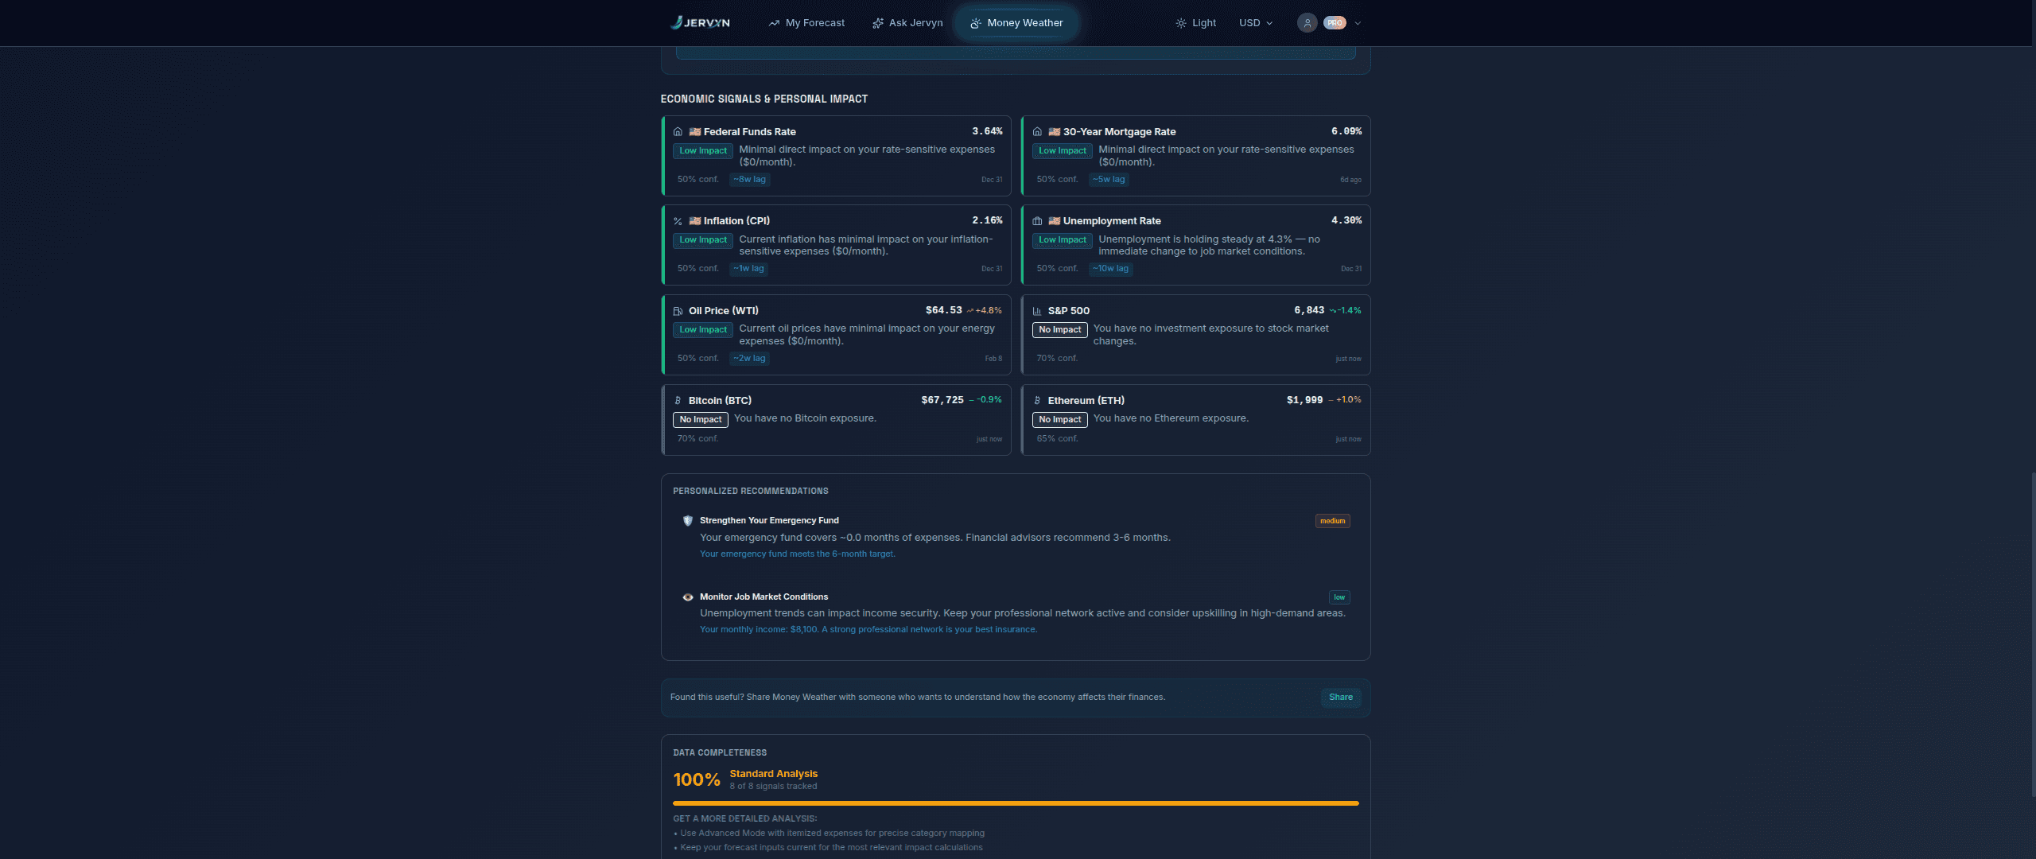Open the Ask Jervyn tab

pyautogui.click(x=907, y=23)
